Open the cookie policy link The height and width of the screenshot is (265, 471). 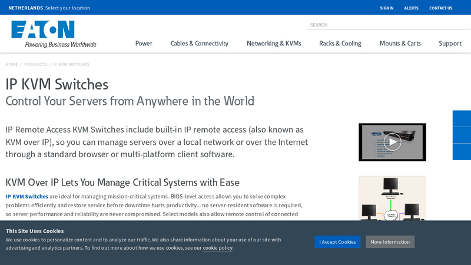218,248
